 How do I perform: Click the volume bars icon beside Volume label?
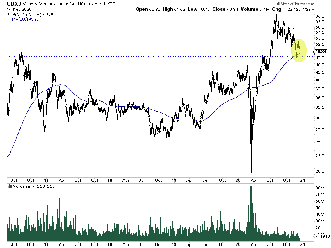coord(10,186)
